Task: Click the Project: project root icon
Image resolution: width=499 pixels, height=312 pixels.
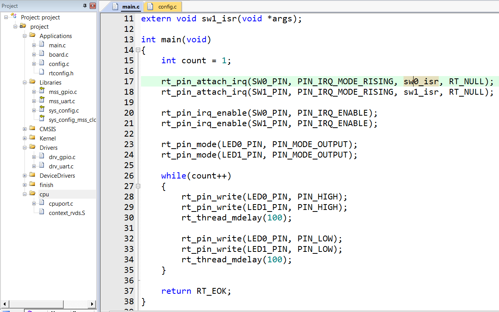Action: click(14, 17)
